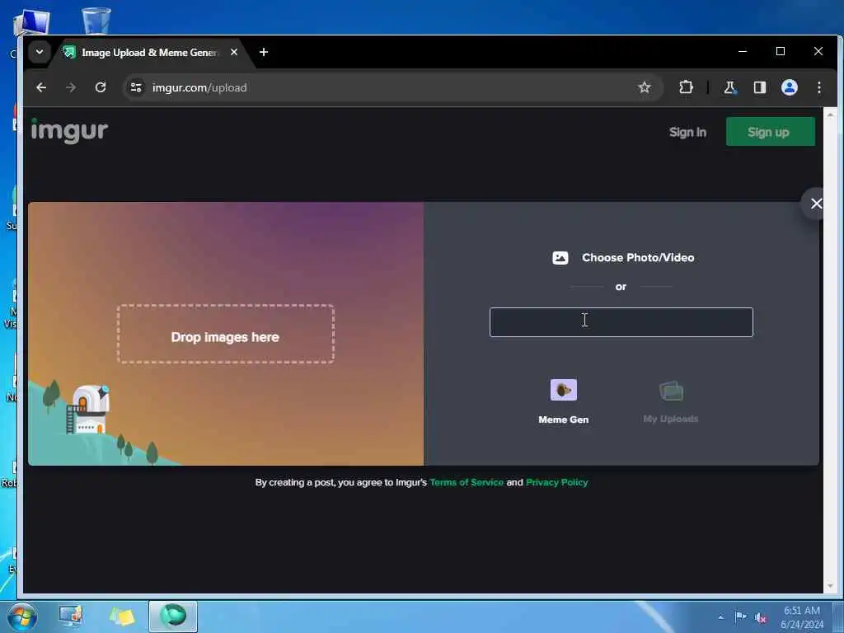Open a new browser tab
Image resolution: width=844 pixels, height=633 pixels.
point(264,52)
